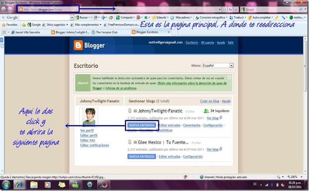Click NUEVA ENTRADA for Glee Mexico

141,157
